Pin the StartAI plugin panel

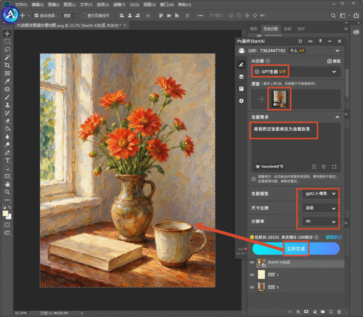point(320,41)
